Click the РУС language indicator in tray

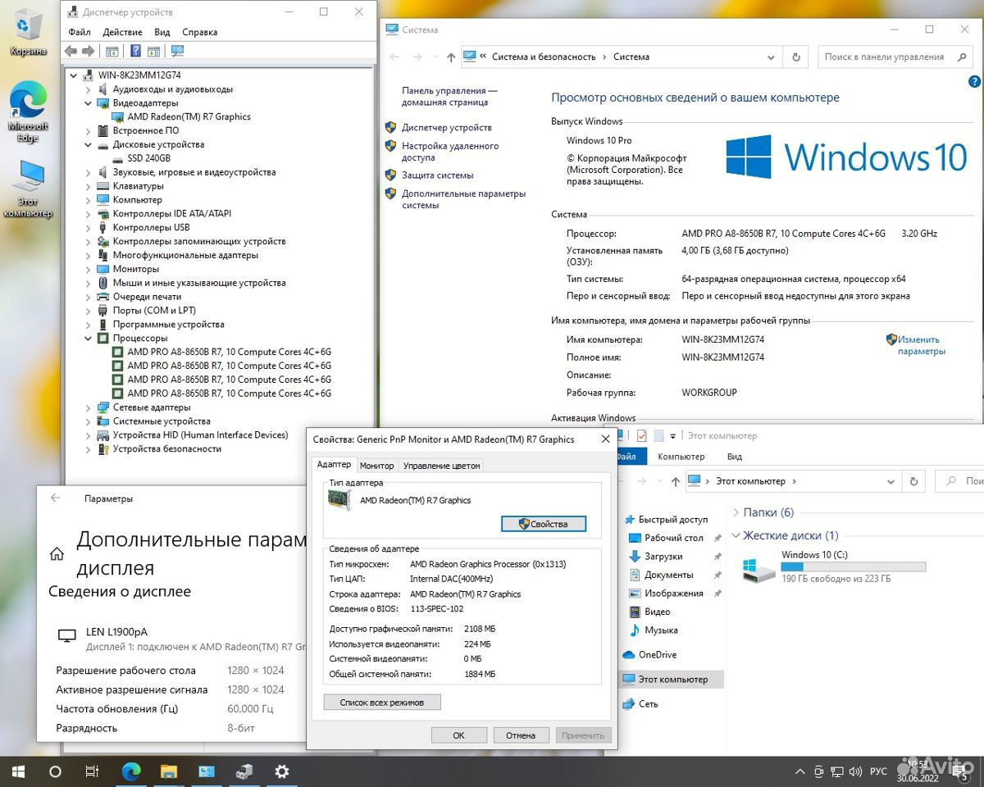click(878, 772)
